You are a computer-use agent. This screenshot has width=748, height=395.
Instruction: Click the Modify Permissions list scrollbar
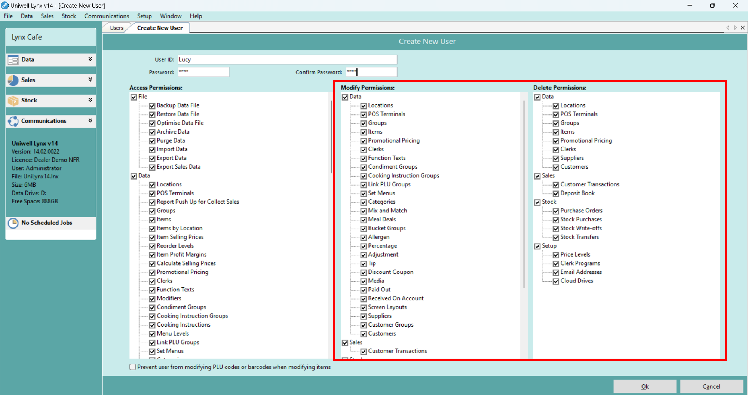pos(524,194)
